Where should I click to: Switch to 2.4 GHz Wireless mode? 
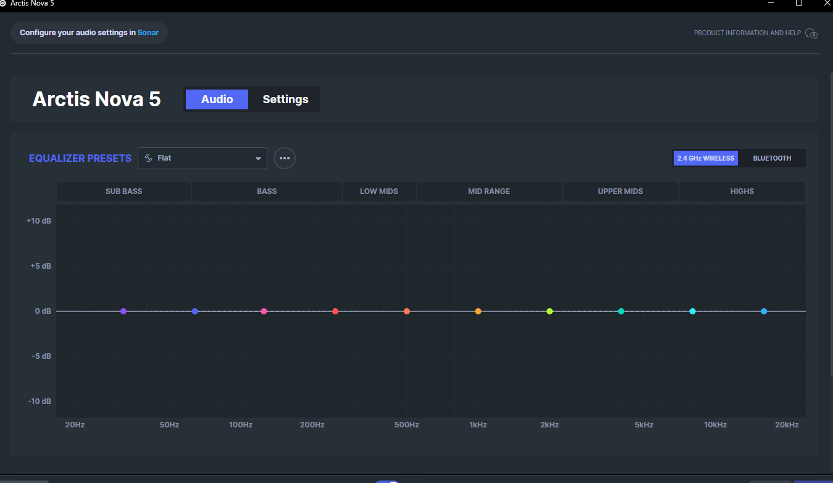click(706, 158)
